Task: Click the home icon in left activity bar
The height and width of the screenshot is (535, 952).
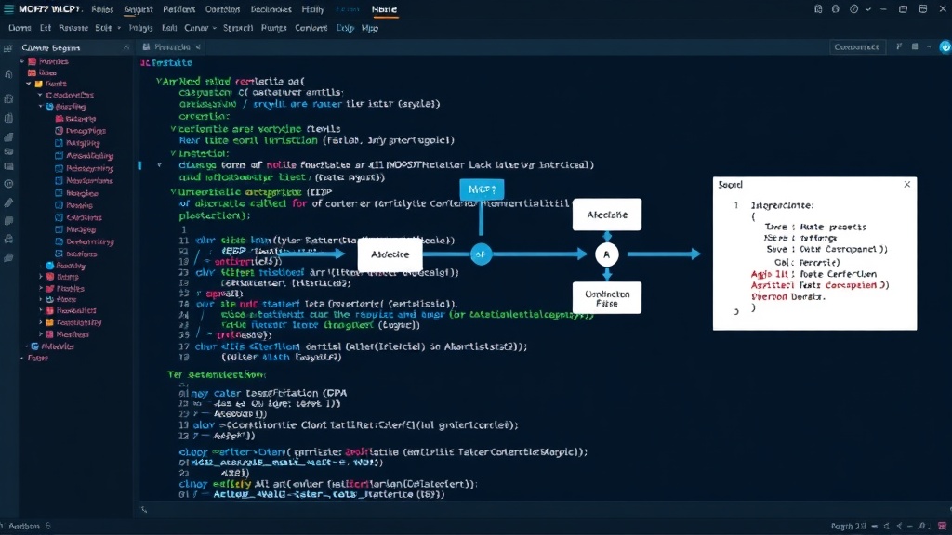Action: click(x=8, y=74)
